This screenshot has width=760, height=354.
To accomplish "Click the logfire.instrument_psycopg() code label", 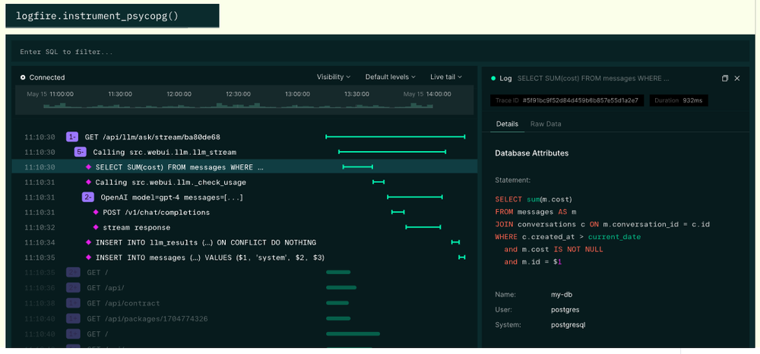I will [x=97, y=15].
